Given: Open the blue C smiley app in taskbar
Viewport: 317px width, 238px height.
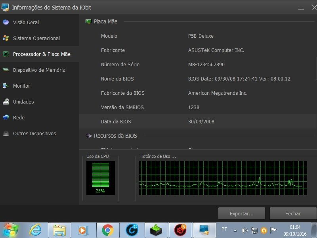Looking at the screenshot, I should 132,230.
